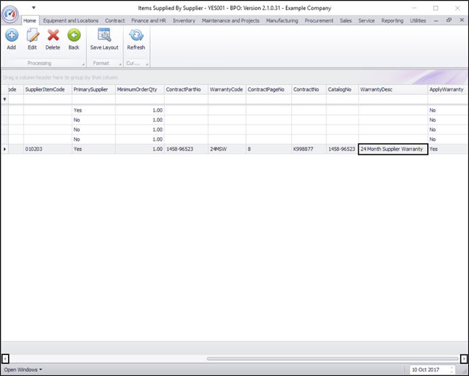
Task: Switch to the Service tab
Action: pyautogui.click(x=366, y=21)
